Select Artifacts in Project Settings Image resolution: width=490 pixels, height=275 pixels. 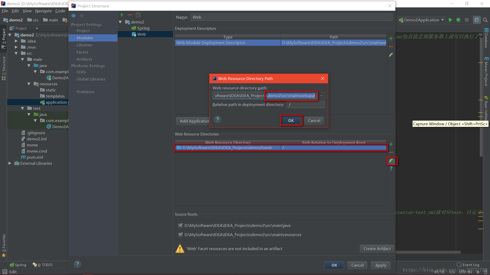84,59
